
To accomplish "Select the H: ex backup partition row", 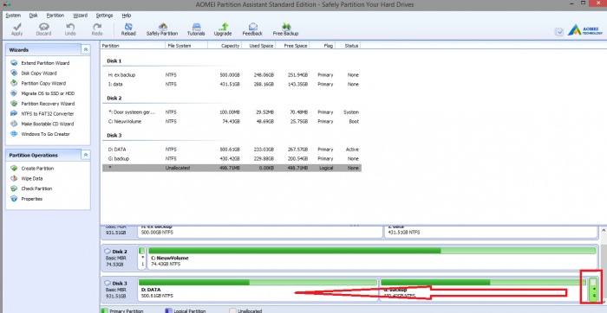I will 232,75.
